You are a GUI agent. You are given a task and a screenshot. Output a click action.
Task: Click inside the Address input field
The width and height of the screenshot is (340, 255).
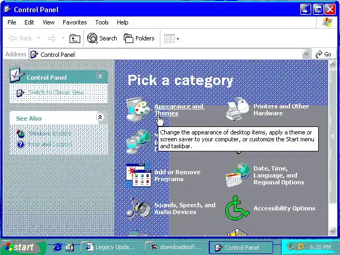click(x=169, y=54)
